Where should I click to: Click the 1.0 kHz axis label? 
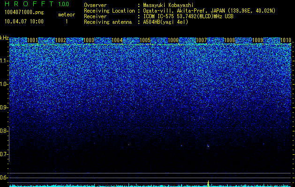[x=4, y=84]
